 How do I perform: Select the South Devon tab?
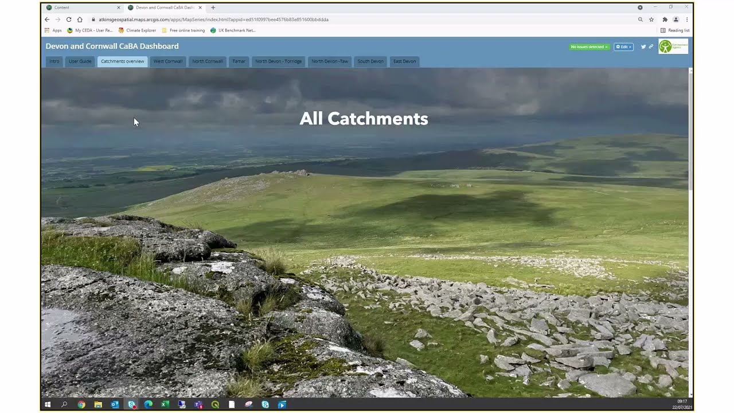tap(370, 61)
